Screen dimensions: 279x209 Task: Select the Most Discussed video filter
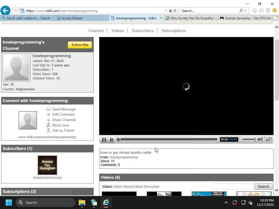[147, 187]
